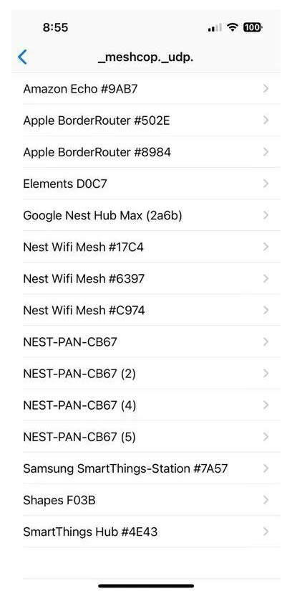Open chevron for SmartThings Hub #4E43

[266, 532]
